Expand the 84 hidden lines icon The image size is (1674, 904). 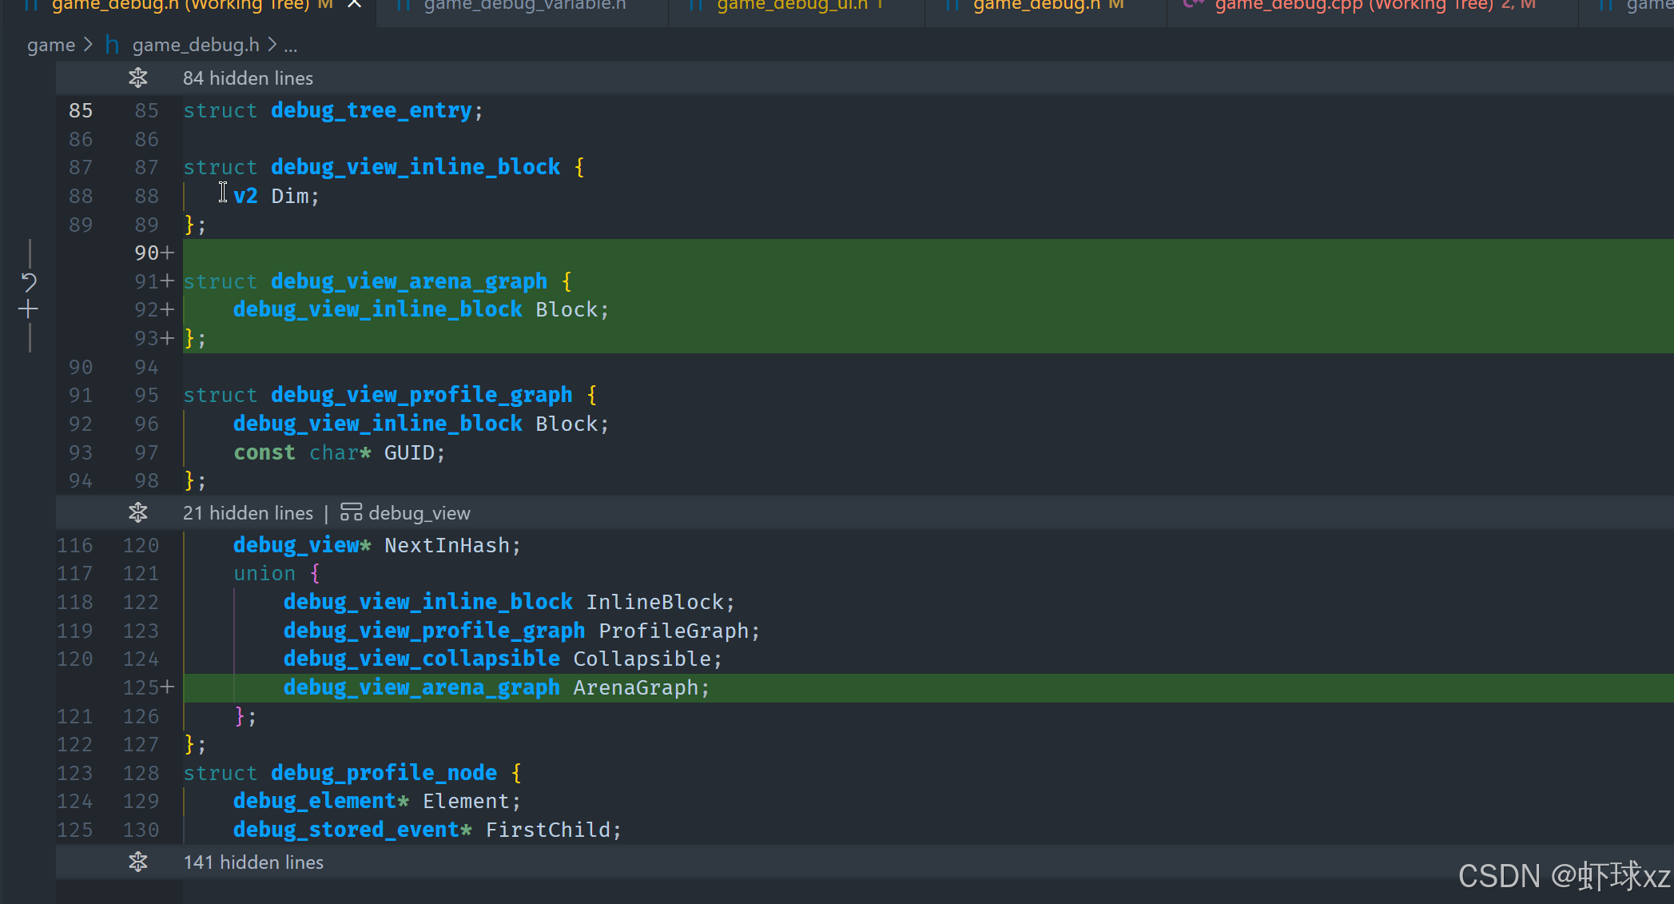point(138,78)
